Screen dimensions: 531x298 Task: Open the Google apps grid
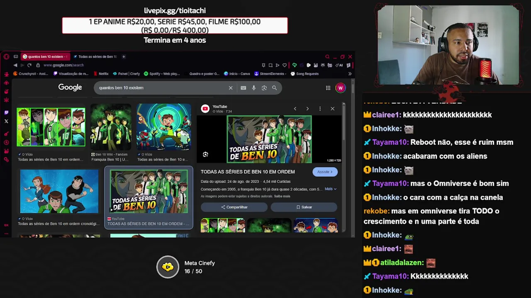(x=328, y=88)
